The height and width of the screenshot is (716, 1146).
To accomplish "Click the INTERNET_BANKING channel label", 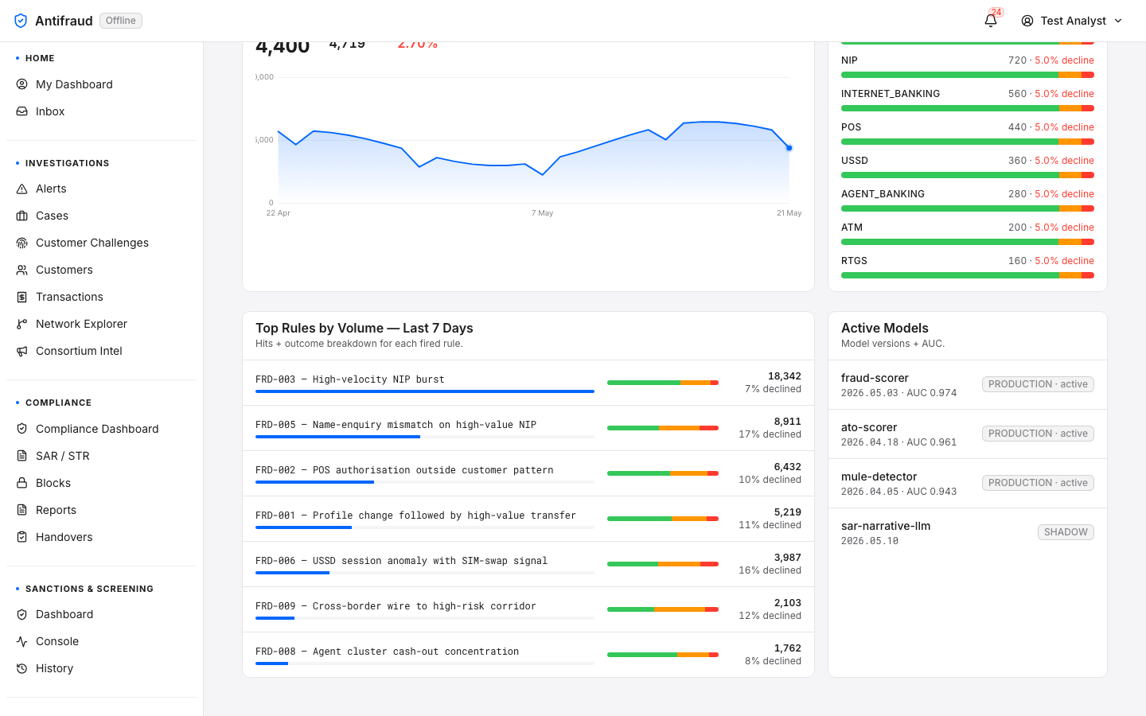I will pyautogui.click(x=891, y=94).
